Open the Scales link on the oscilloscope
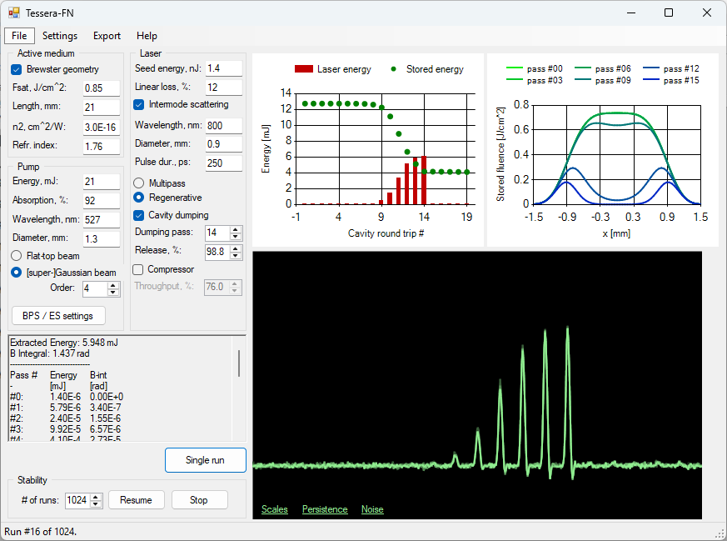The height and width of the screenshot is (541, 727). 275,509
